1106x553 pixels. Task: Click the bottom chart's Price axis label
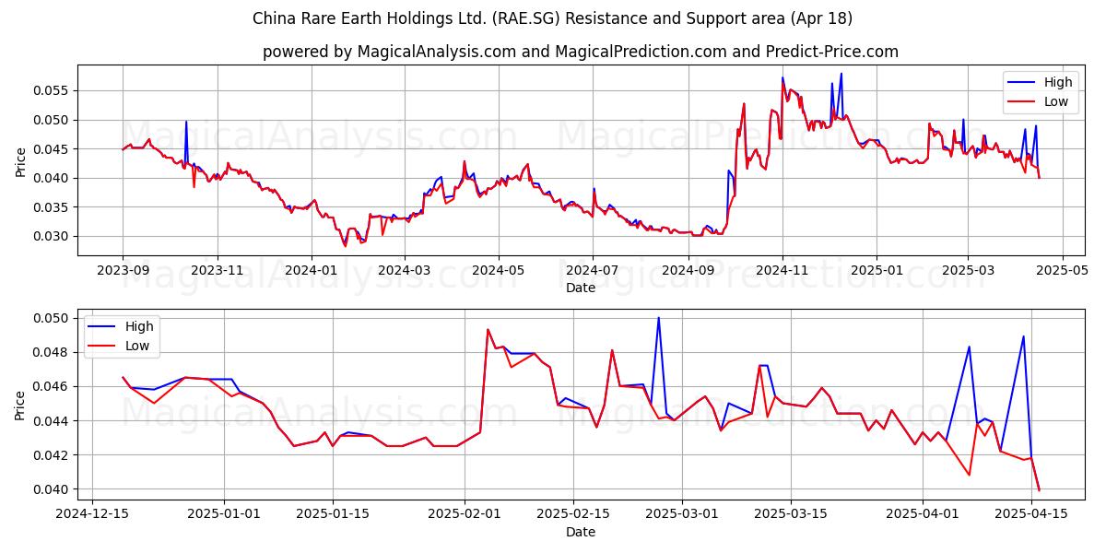[x=21, y=404]
